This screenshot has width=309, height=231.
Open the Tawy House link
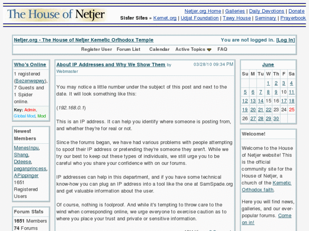point(237,18)
